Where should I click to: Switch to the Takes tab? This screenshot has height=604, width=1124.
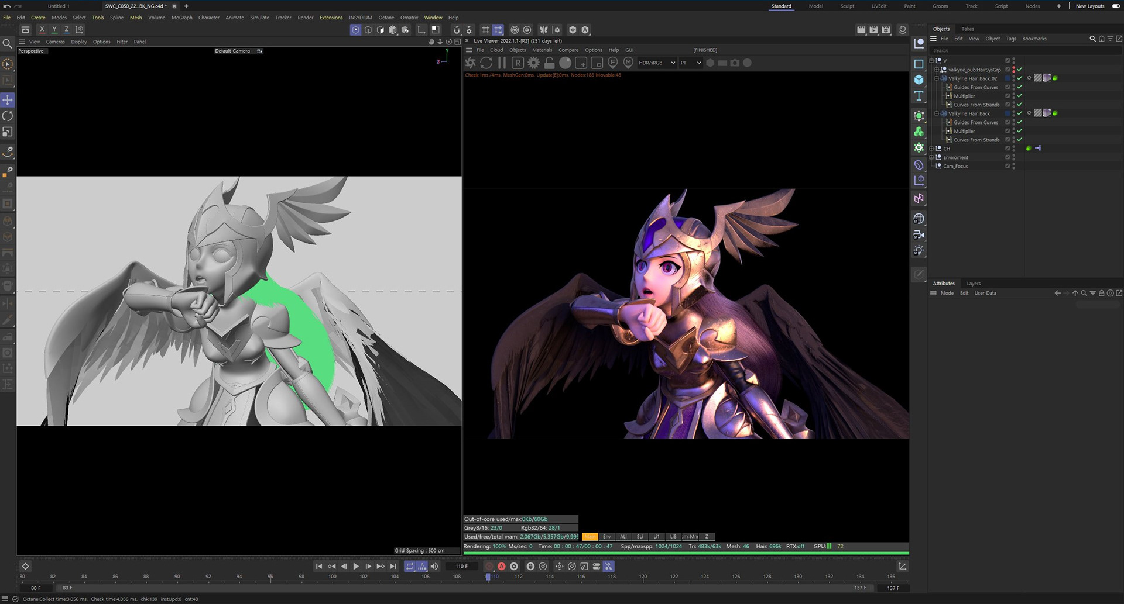point(967,29)
